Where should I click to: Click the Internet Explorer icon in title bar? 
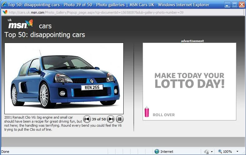point(4,4)
